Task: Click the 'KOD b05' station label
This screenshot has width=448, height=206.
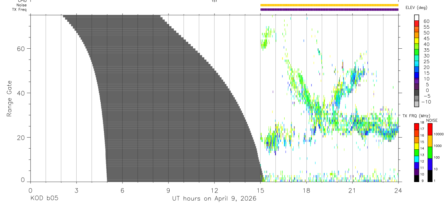Action: (44, 199)
